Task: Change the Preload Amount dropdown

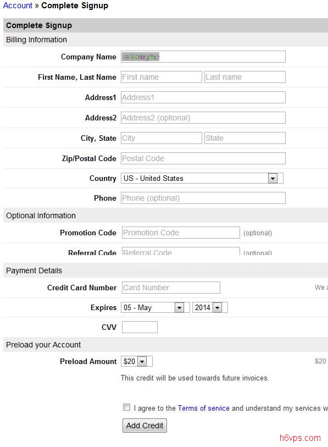Action: pyautogui.click(x=137, y=361)
